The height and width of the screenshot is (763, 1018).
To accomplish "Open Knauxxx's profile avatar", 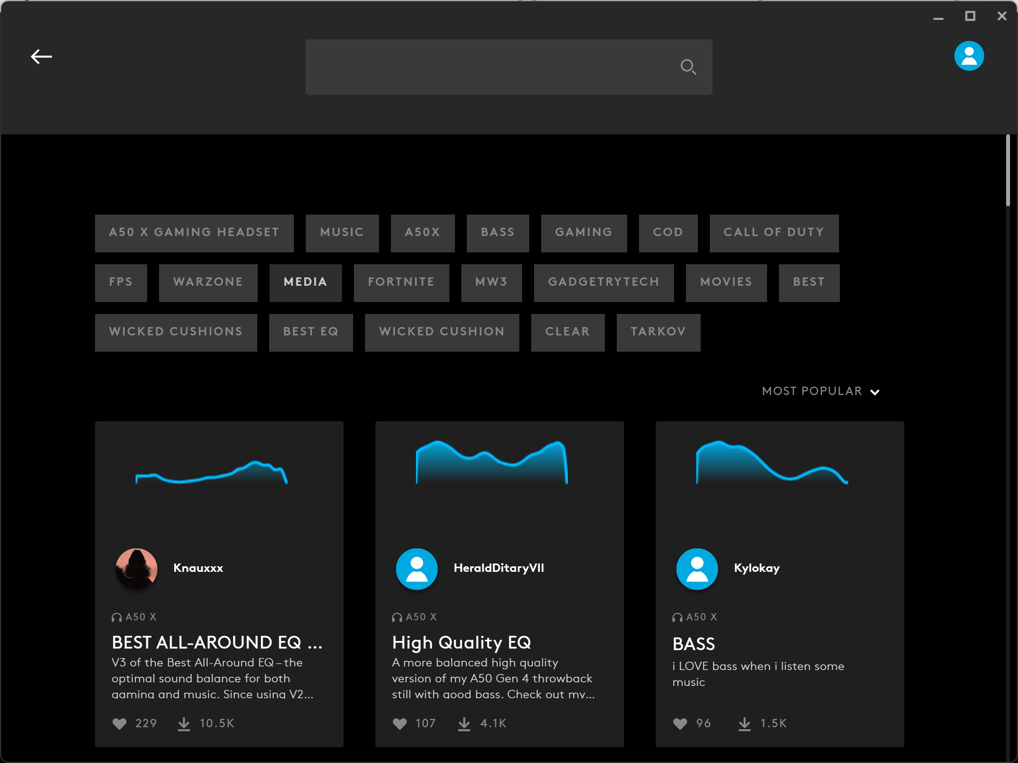I will point(136,568).
